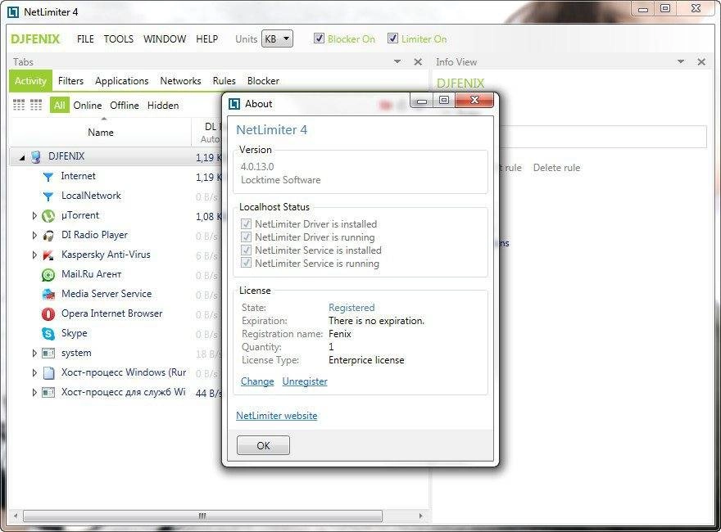Switch to the Activity tab
This screenshot has width=721, height=532.
[x=30, y=81]
